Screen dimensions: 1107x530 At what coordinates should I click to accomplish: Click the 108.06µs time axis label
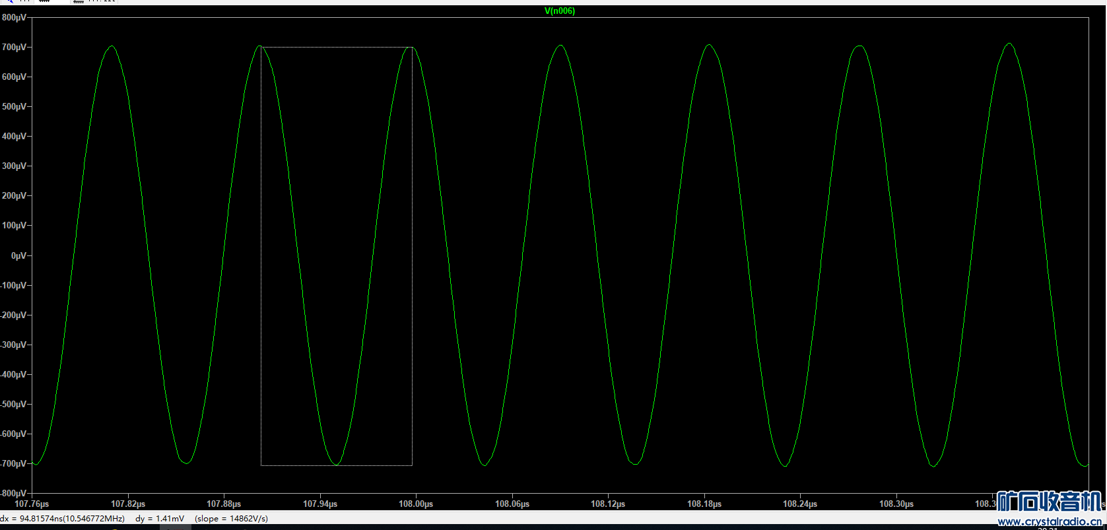(x=512, y=504)
